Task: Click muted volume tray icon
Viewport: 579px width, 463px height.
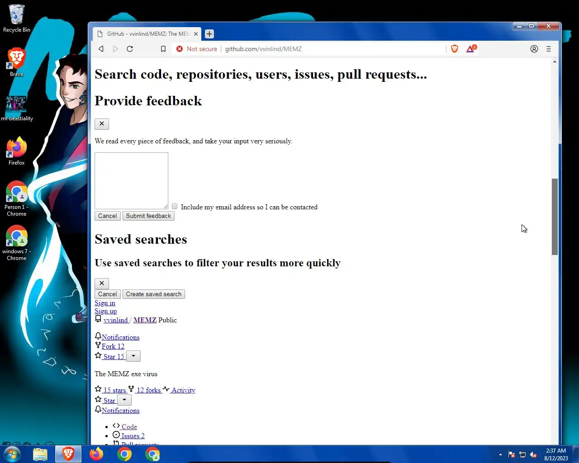Action: point(533,454)
